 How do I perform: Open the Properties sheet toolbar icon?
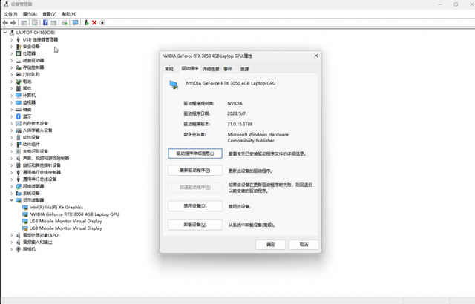tap(35, 23)
